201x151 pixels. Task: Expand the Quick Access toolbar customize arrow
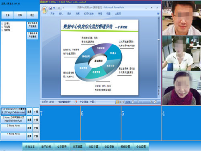click(x=64, y=8)
